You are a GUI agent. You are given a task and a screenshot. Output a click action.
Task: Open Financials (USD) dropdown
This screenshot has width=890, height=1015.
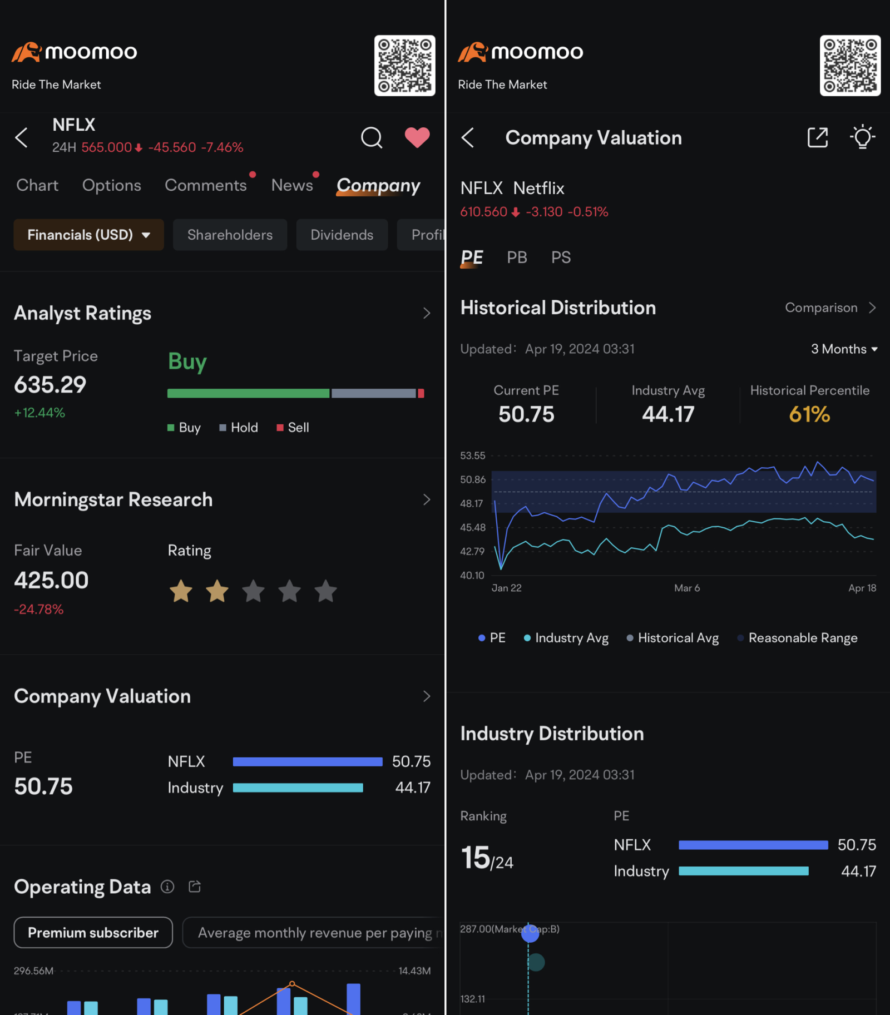point(88,235)
